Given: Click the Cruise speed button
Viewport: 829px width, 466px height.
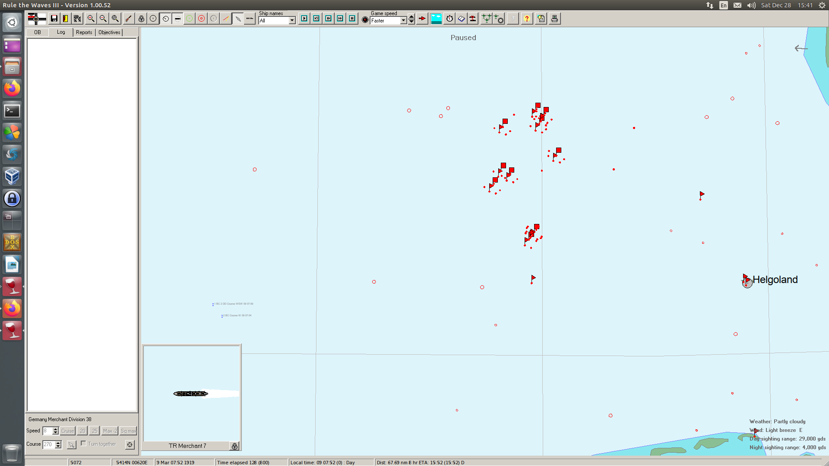Looking at the screenshot, I should pos(67,431).
